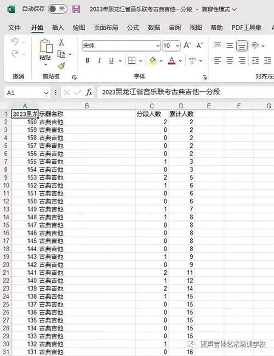Toggle Underline formatting
This screenshot has height=356, width=274.
pyautogui.click(x=111, y=60)
